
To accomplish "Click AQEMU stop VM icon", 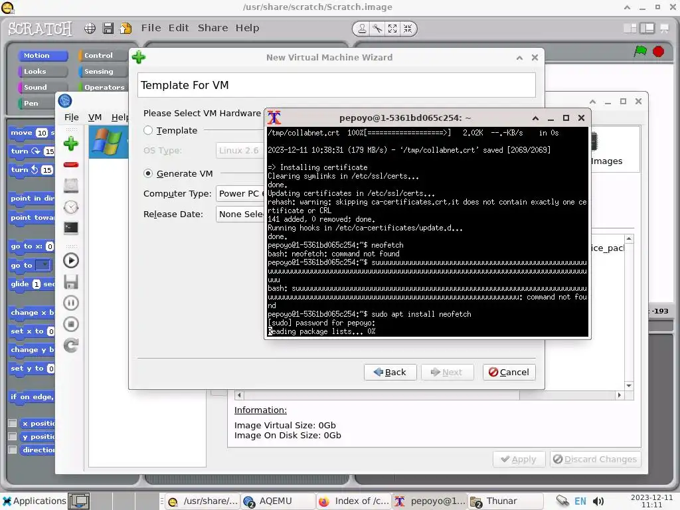I will tap(70, 324).
